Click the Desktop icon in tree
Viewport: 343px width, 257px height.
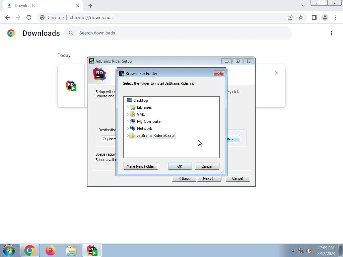coord(129,100)
